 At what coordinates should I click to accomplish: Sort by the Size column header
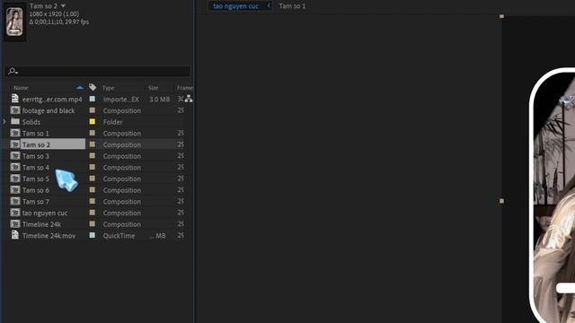(x=154, y=88)
